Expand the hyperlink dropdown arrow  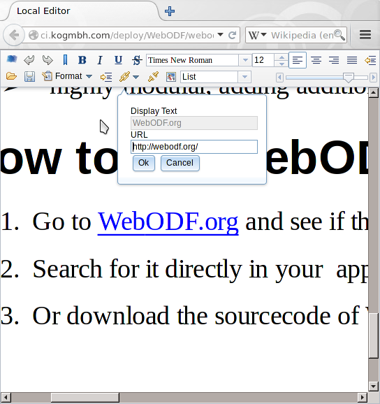[x=136, y=77]
